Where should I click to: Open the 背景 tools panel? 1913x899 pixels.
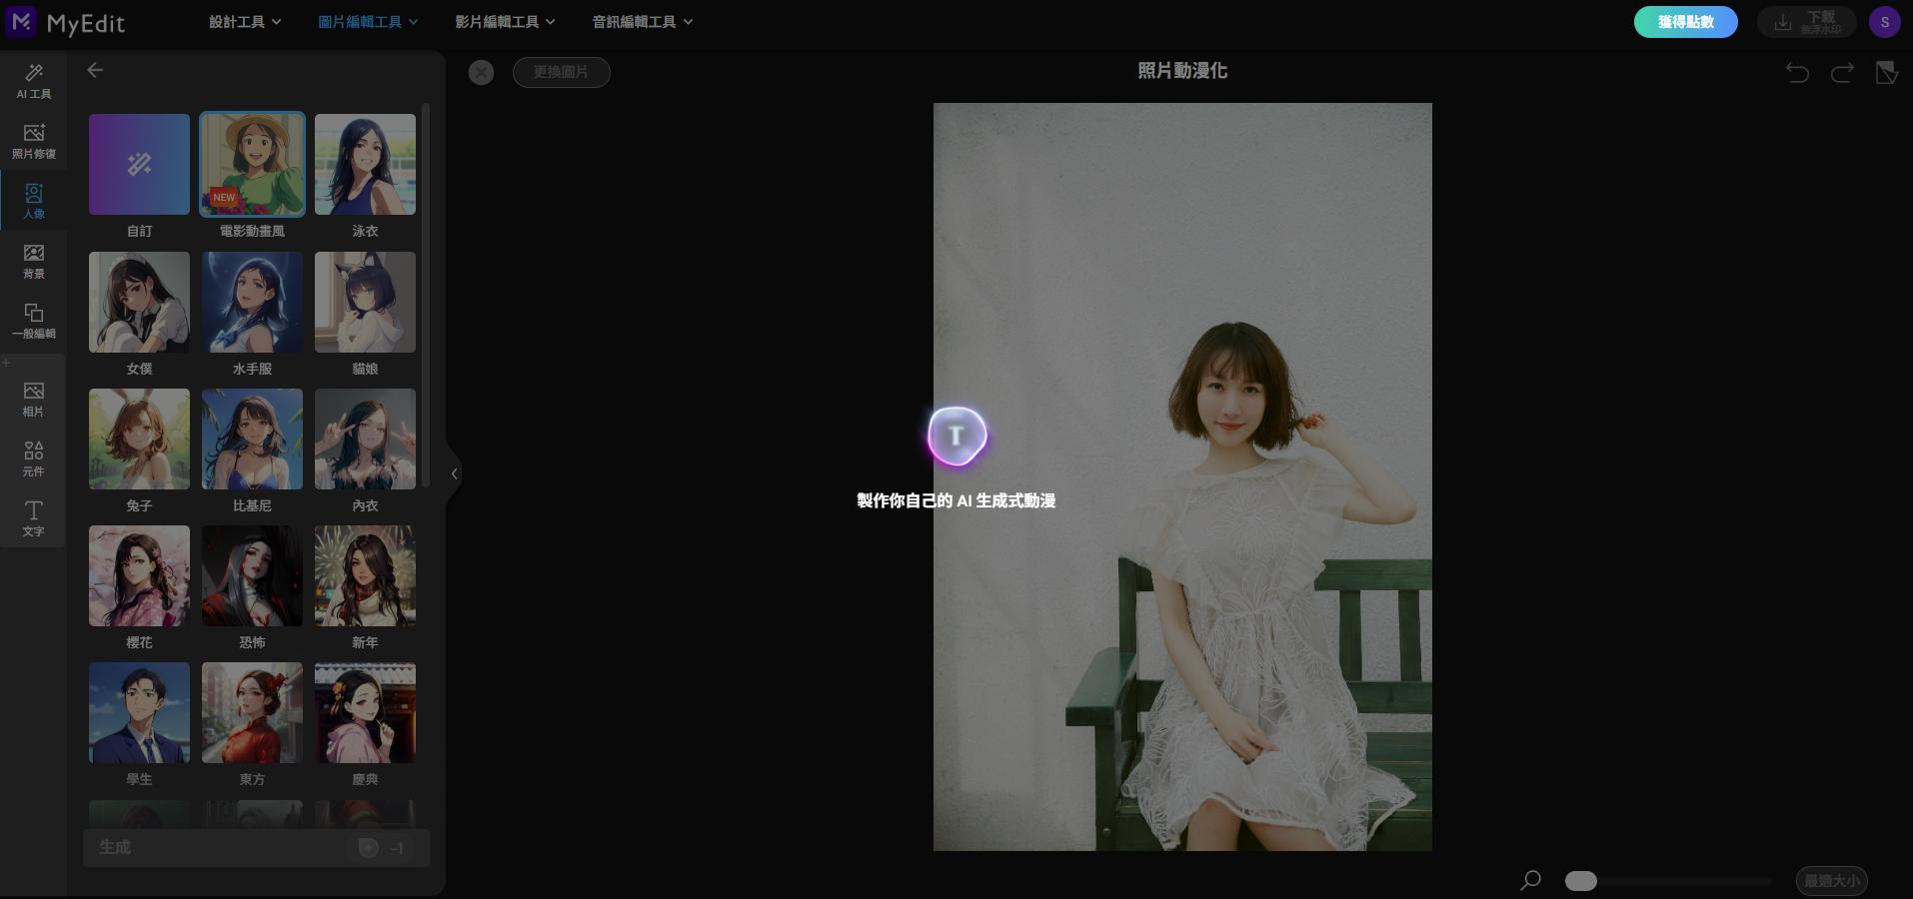(33, 261)
